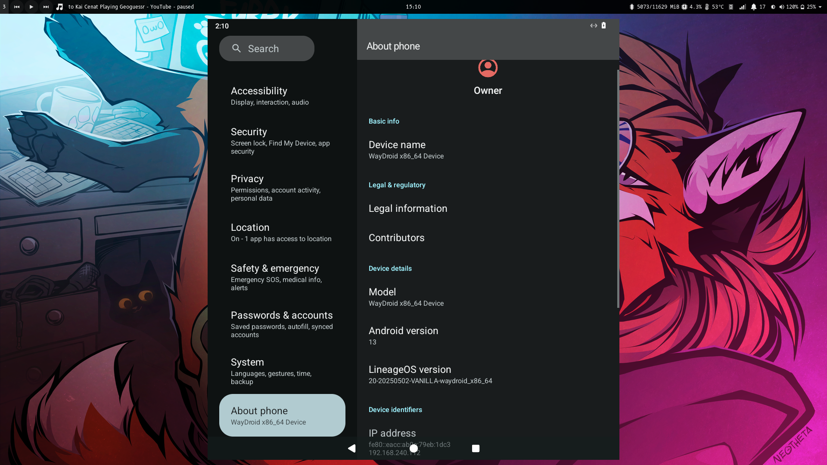This screenshot has height=465, width=827.
Task: Click the search magnifier icon
Action: point(236,48)
